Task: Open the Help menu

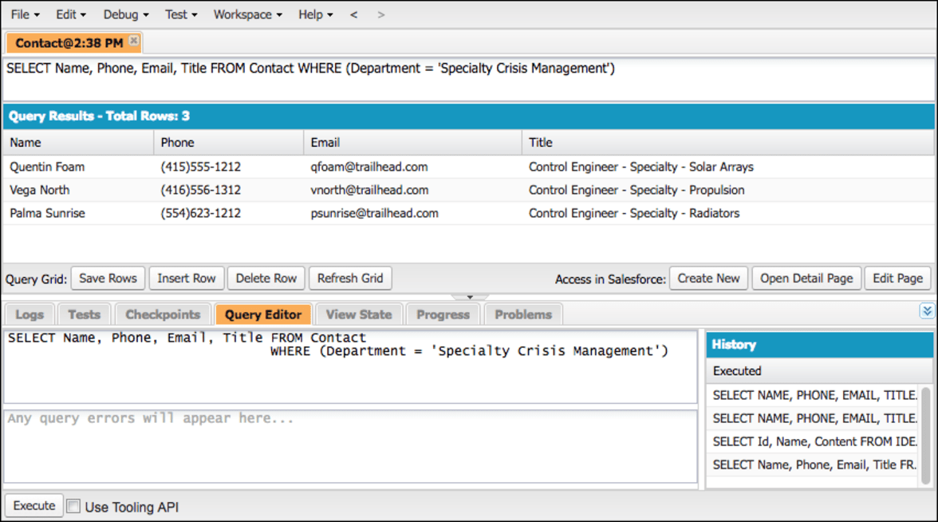Action: click(315, 14)
